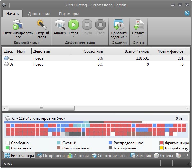Open the Параметры ribbon tab
Screen dimensions: 192x168
click(69, 14)
